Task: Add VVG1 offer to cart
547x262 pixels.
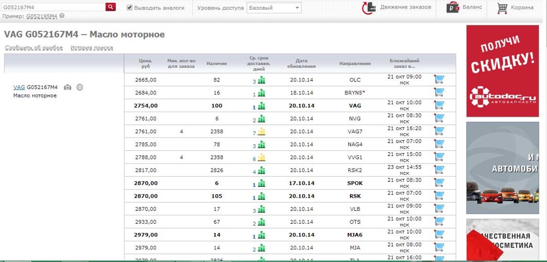Action: (439, 157)
